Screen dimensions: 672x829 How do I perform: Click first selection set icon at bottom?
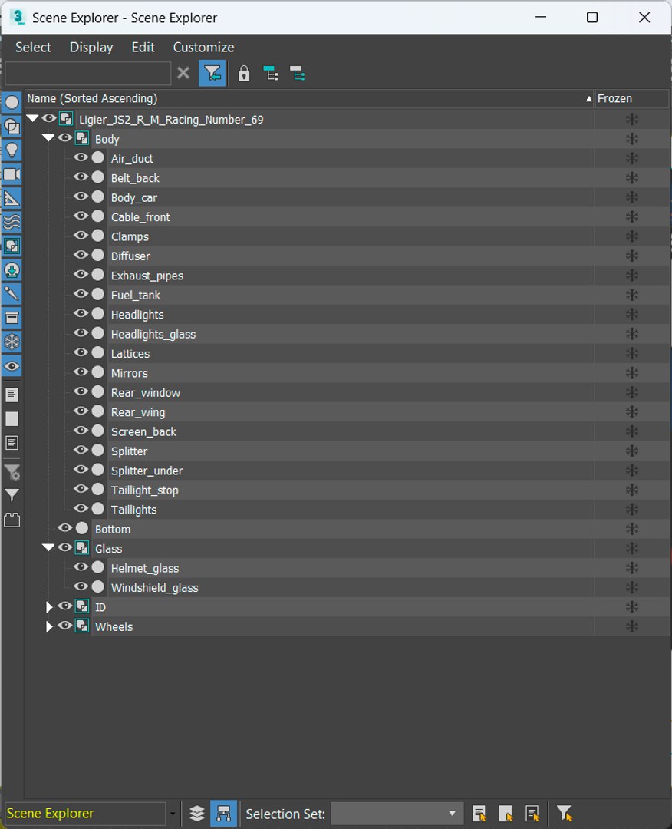(x=479, y=813)
